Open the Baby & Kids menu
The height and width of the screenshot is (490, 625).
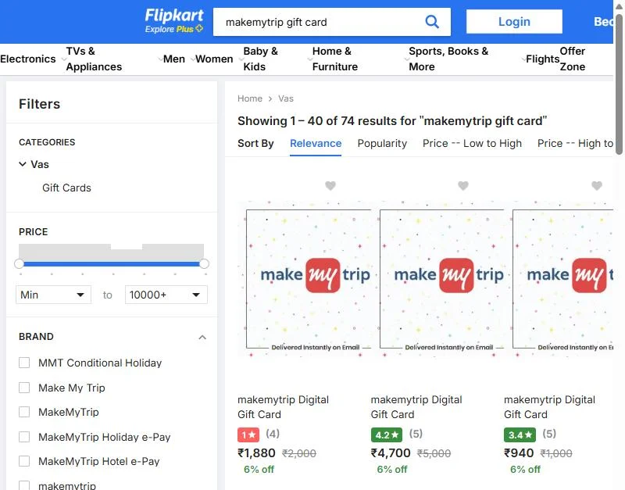(x=261, y=59)
